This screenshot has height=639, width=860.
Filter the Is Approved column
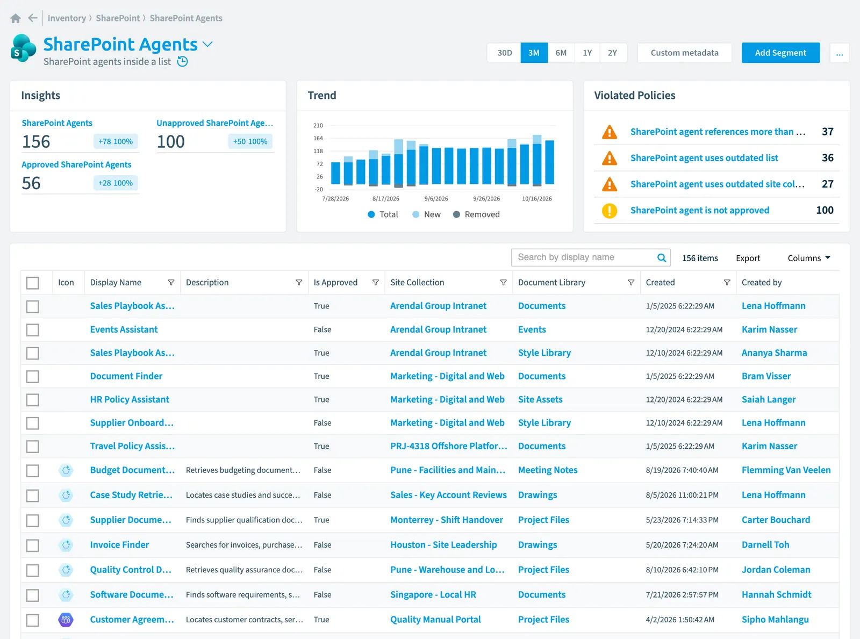[376, 283]
